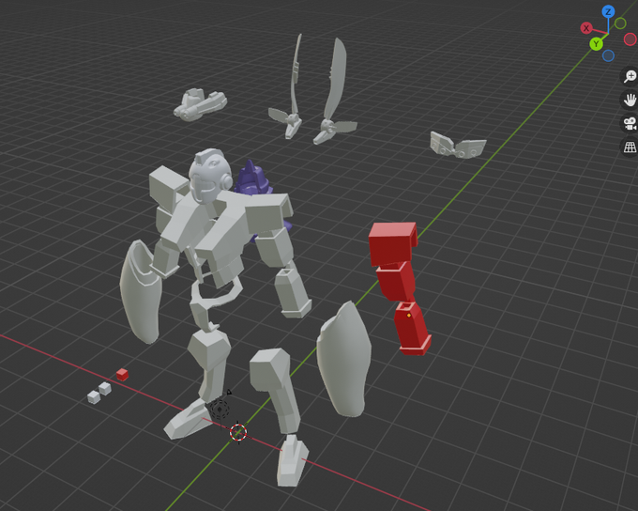
Task: Click the zoom magnifier viewport icon
Action: click(630, 76)
